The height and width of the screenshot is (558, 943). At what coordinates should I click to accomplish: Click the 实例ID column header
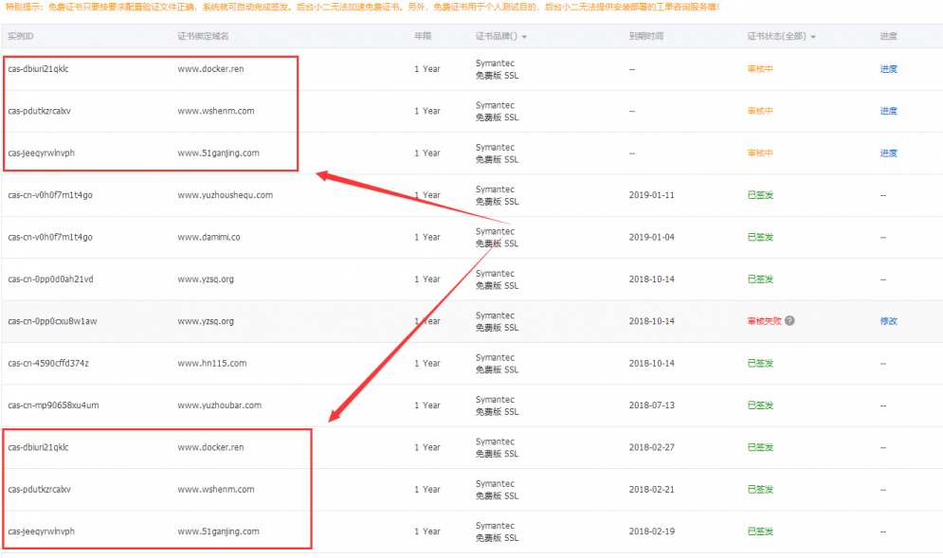21,36
